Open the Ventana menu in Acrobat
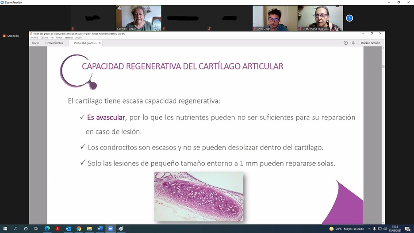 [x=69, y=38]
